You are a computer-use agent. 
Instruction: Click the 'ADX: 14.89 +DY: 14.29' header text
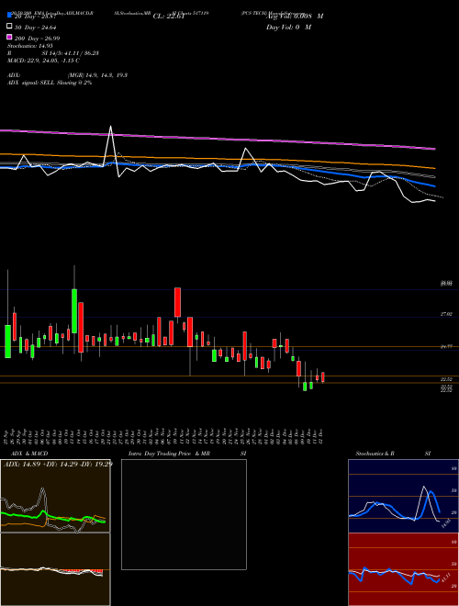pyautogui.click(x=42, y=464)
